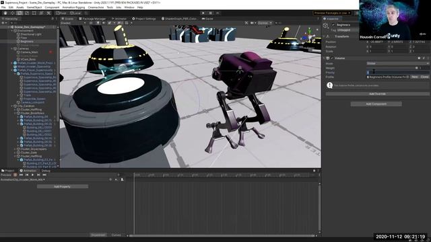Switch to the ShaderGraph_PBR_Color tab
The height and width of the screenshot is (242, 431).
click(x=179, y=19)
